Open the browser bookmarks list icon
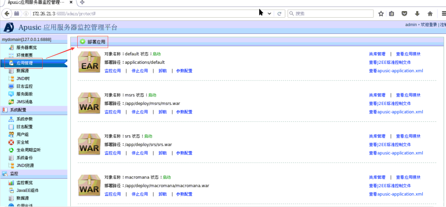 click(392, 14)
